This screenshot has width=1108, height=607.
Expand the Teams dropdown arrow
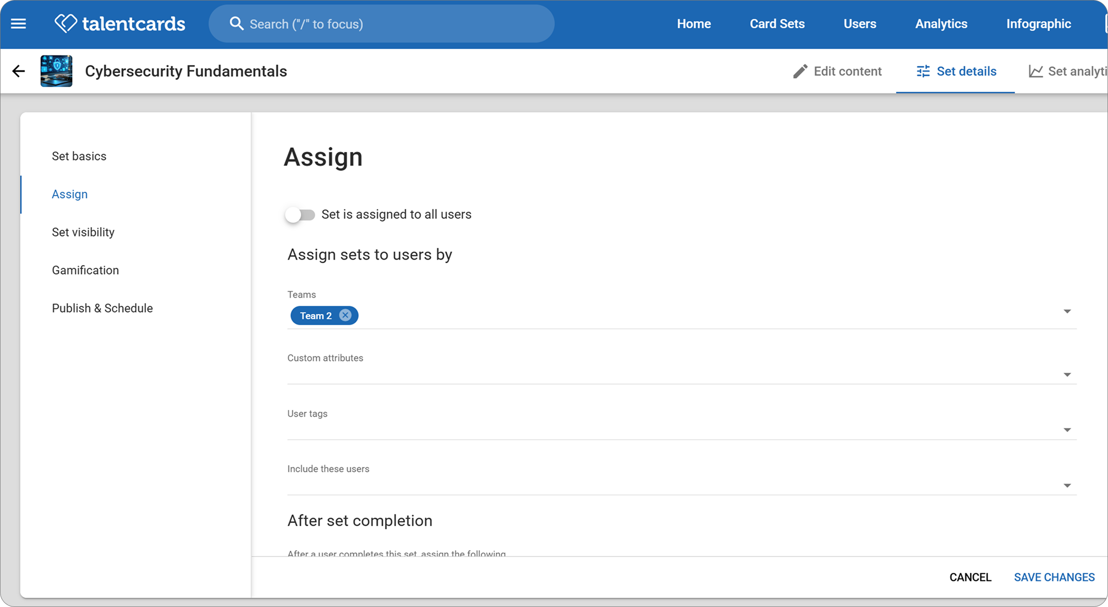[1067, 312]
